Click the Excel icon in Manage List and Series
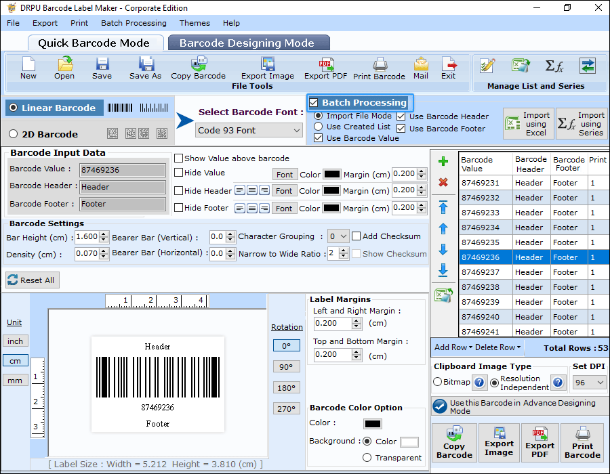 pos(521,65)
